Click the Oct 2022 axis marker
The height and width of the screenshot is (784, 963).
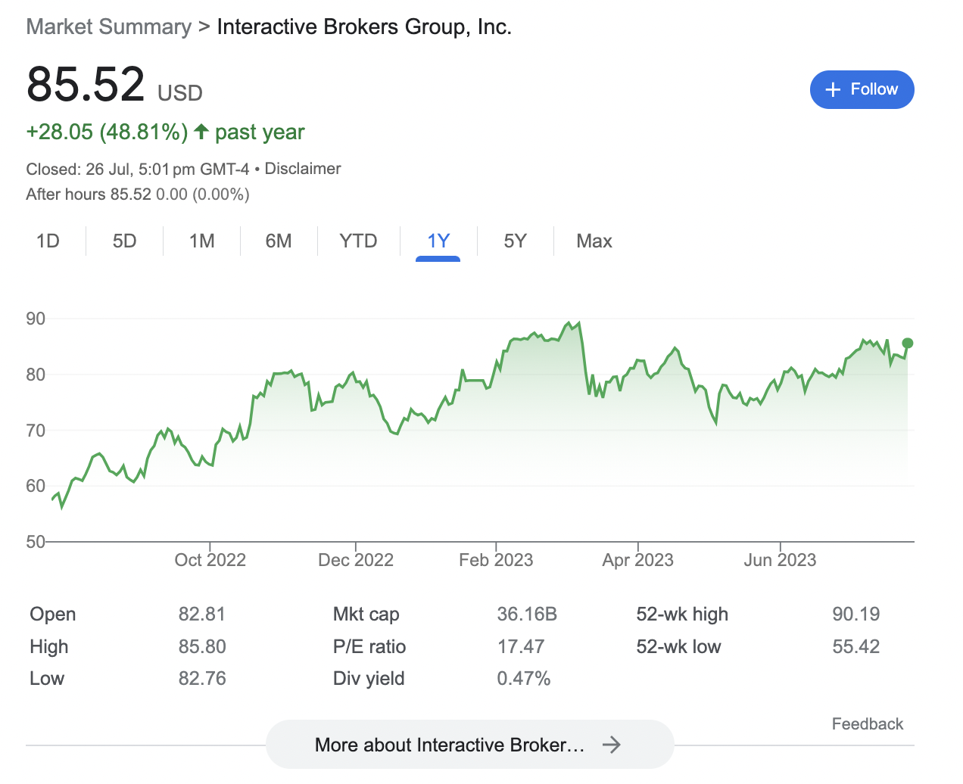[210, 560]
